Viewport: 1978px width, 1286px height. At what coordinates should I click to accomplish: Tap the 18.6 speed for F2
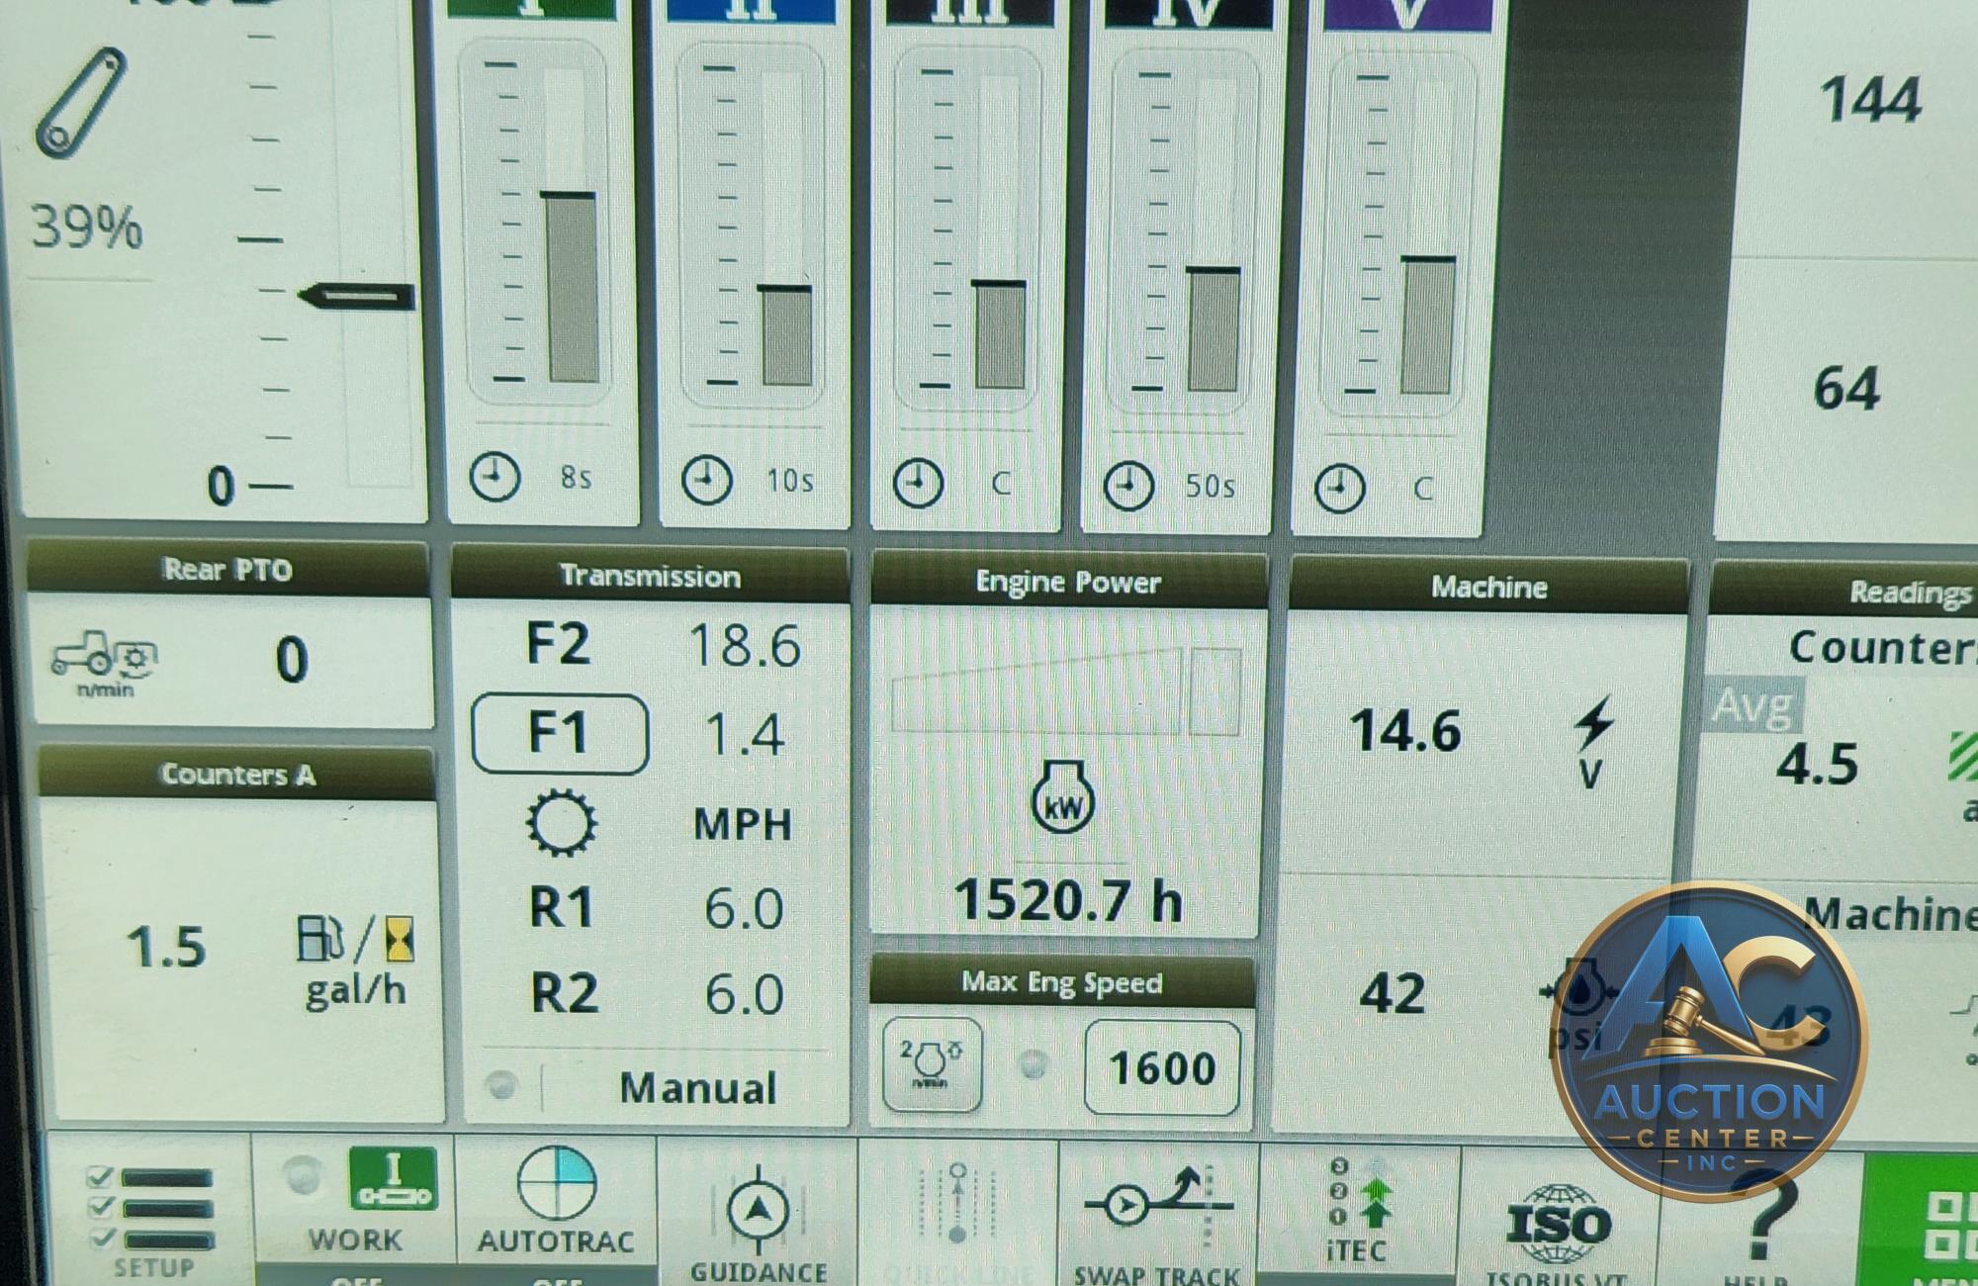tap(745, 645)
